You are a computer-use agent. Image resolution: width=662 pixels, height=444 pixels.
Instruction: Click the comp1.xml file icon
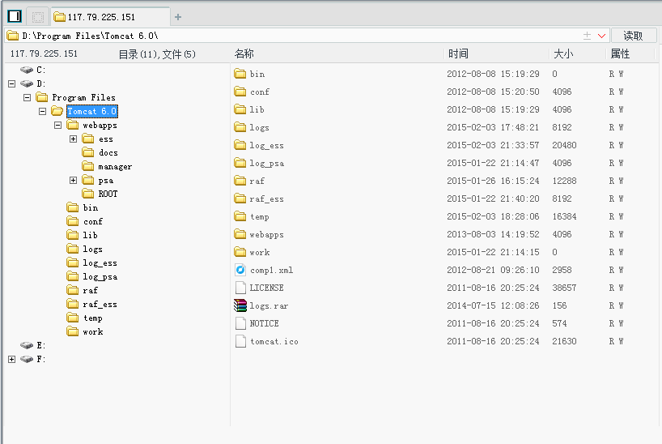coord(240,270)
